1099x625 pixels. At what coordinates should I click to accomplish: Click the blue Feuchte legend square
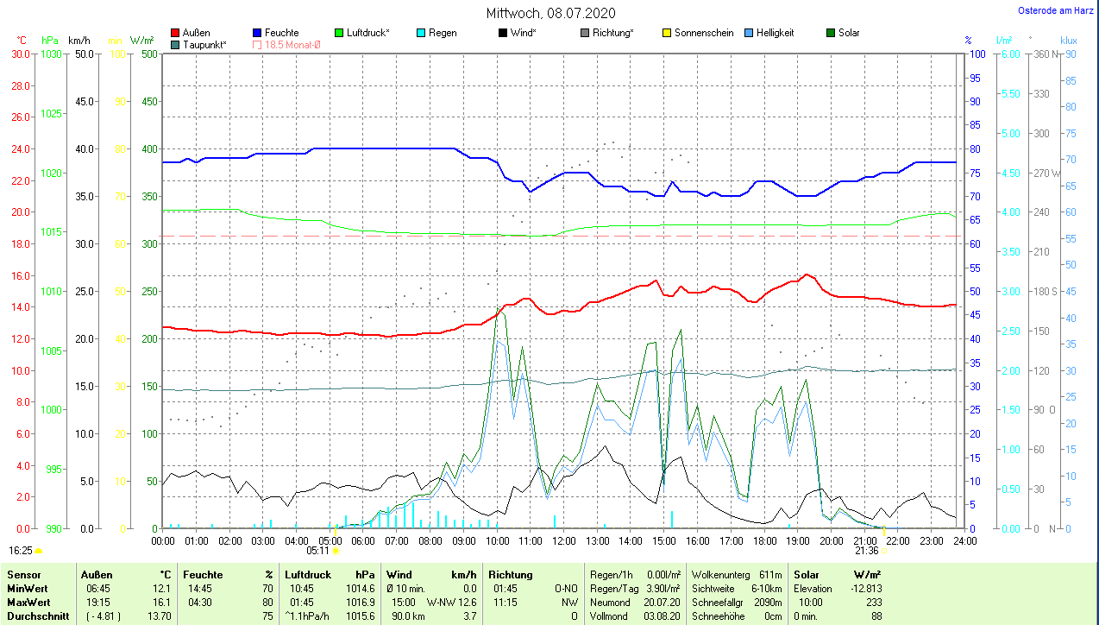[257, 33]
